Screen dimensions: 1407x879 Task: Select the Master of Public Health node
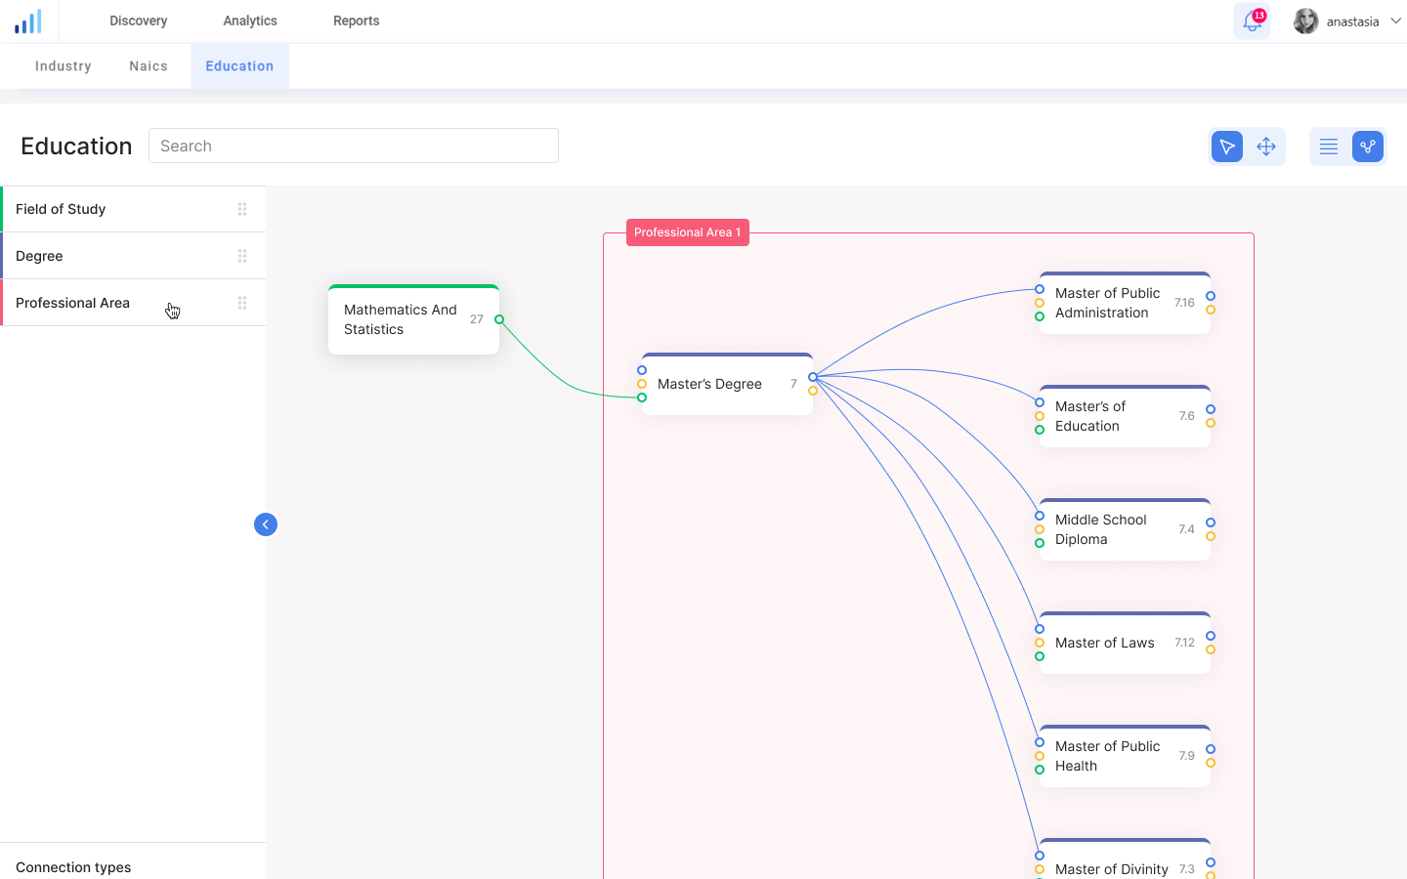tap(1125, 756)
